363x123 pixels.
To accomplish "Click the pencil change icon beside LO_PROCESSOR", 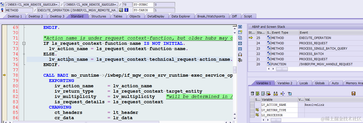I will coord(257,115).
